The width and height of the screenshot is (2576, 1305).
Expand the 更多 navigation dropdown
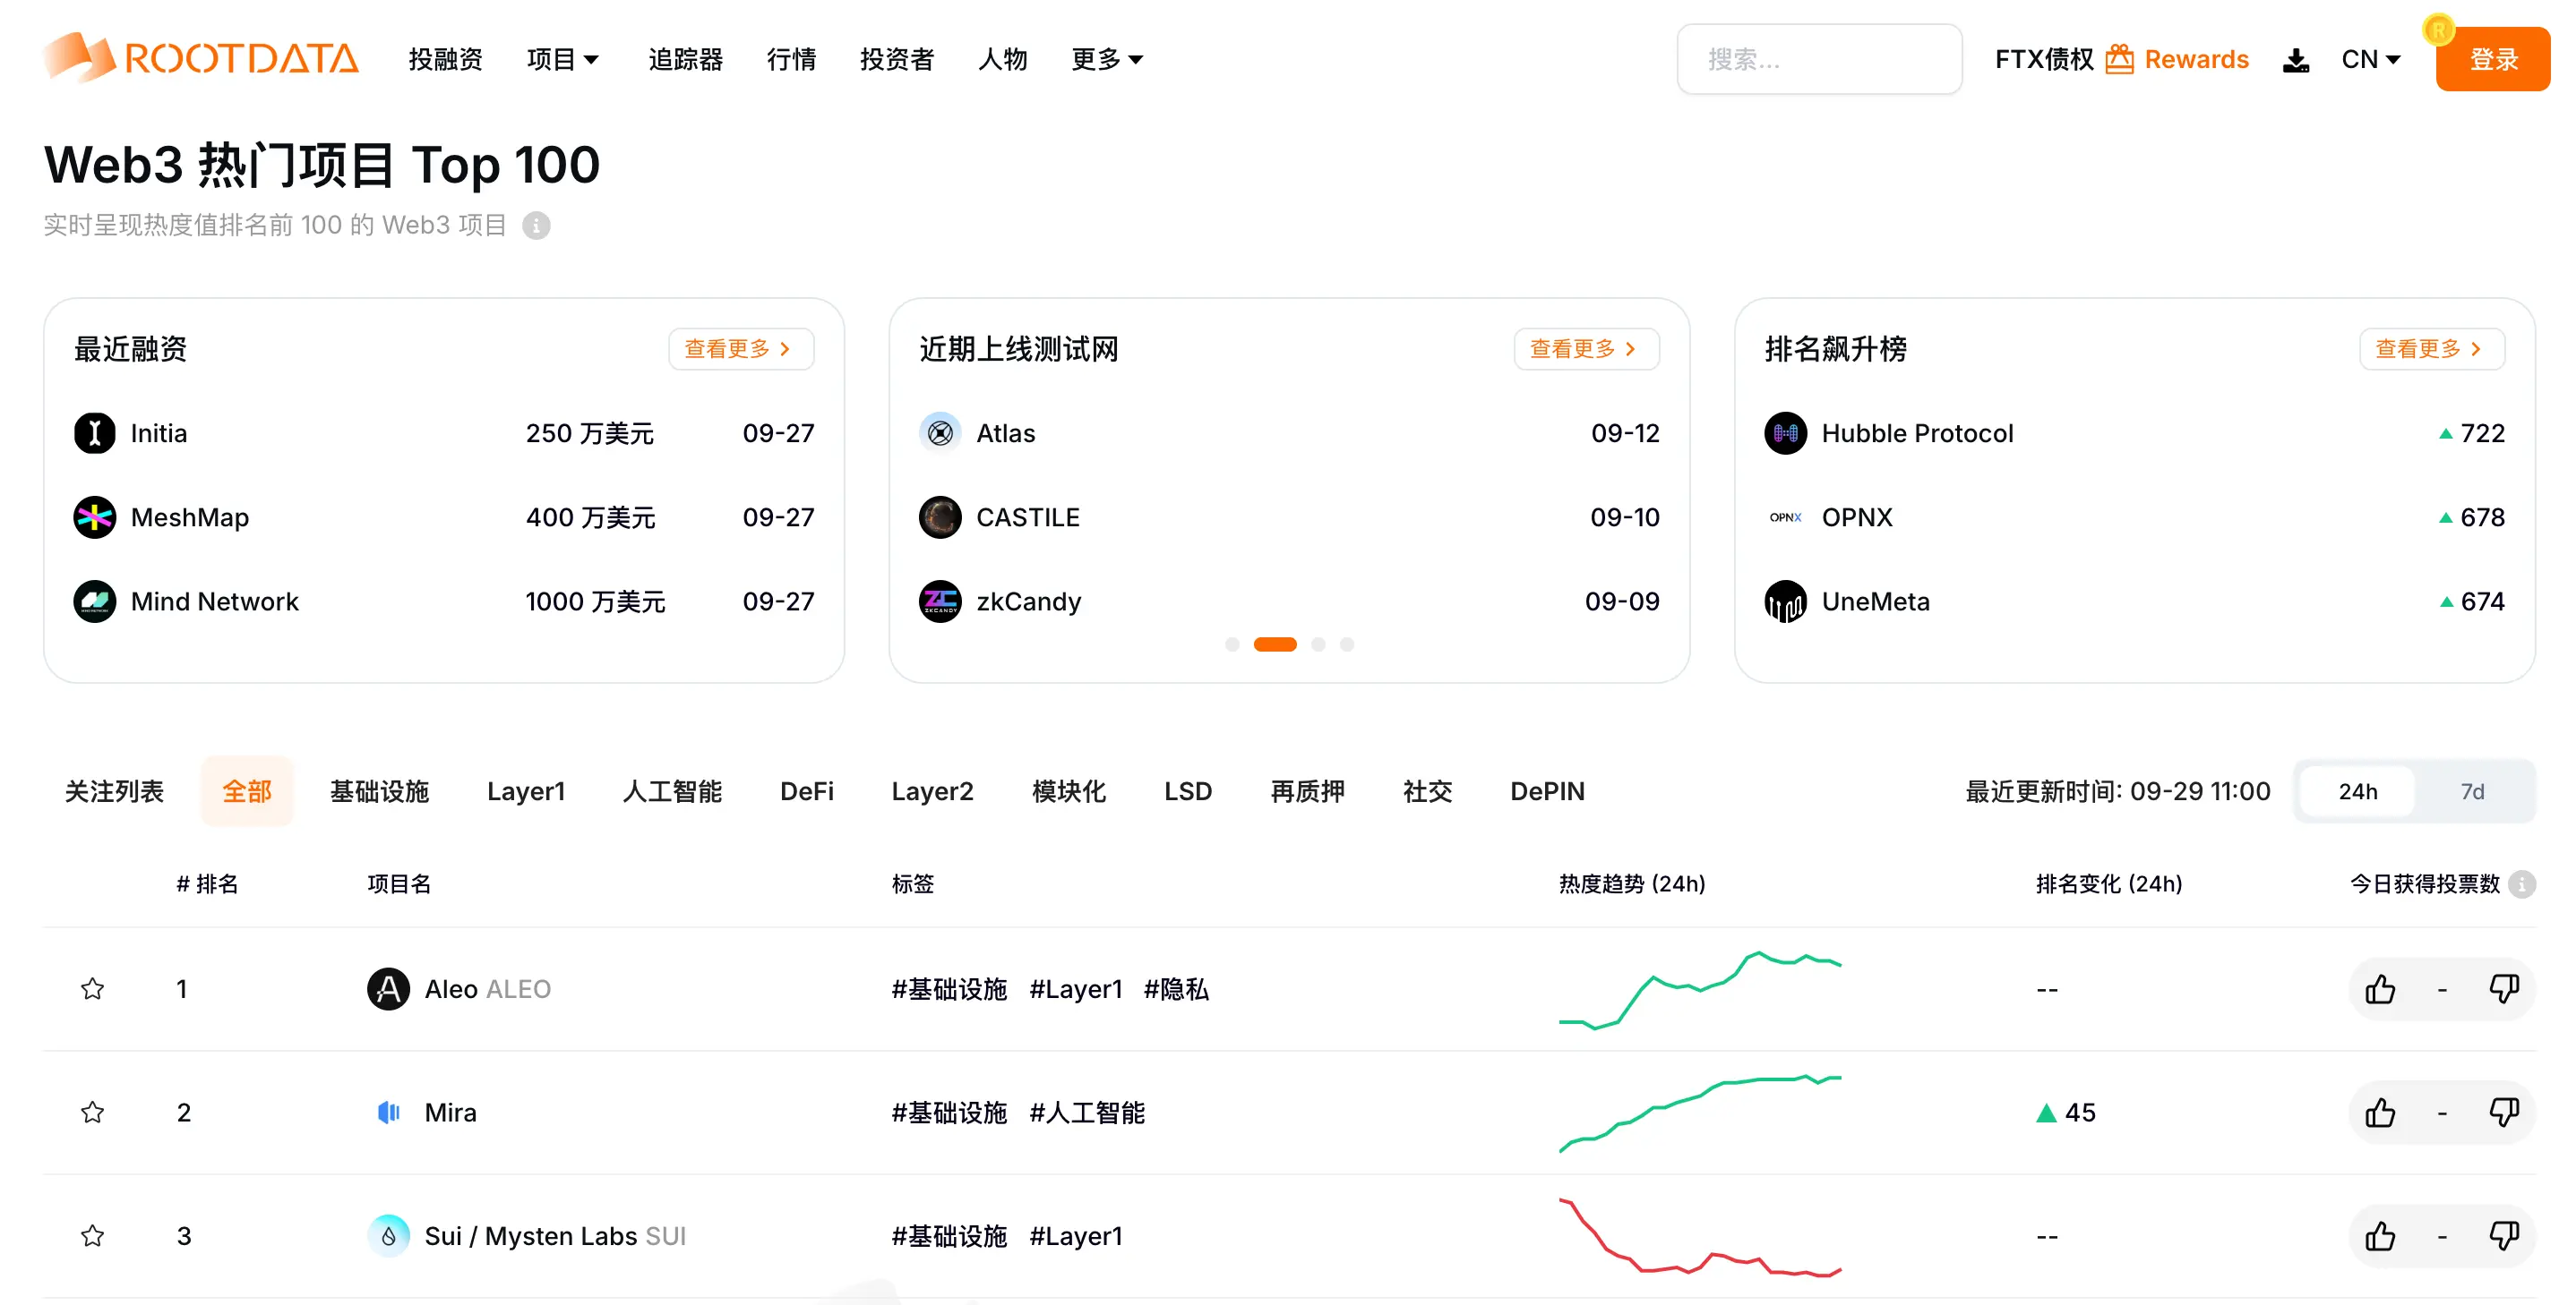1107,60
